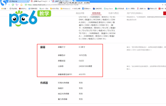Click the 传感器 section heading
The height and width of the screenshot is (106, 166).
click(44, 83)
